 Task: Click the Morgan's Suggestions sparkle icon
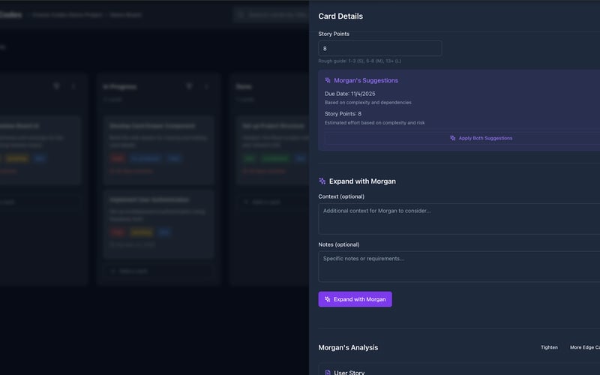tap(328, 80)
